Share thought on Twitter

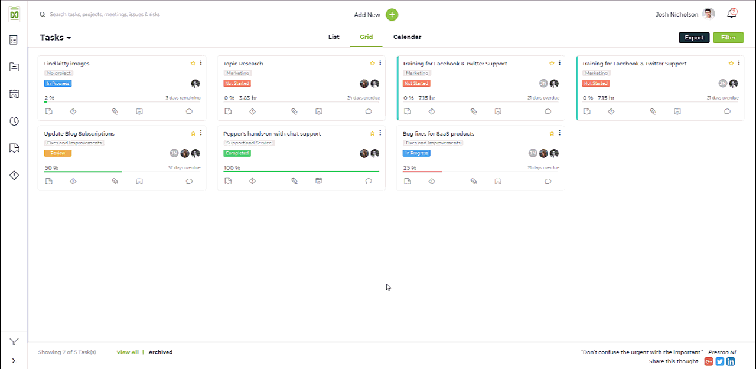(x=719, y=361)
